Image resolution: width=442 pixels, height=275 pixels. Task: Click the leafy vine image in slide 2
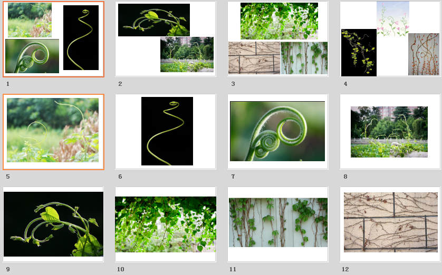(154, 20)
